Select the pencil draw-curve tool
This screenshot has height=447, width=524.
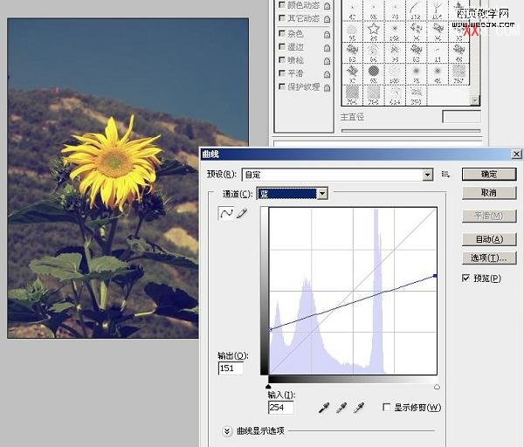tap(241, 213)
